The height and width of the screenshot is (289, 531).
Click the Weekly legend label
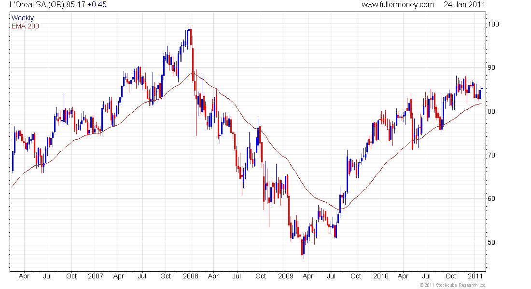[x=23, y=18]
